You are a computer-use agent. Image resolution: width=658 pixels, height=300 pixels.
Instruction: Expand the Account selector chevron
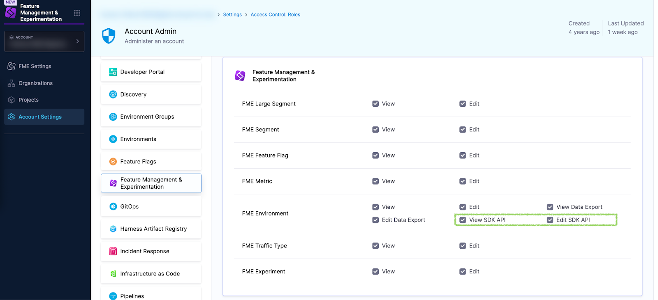[78, 41]
